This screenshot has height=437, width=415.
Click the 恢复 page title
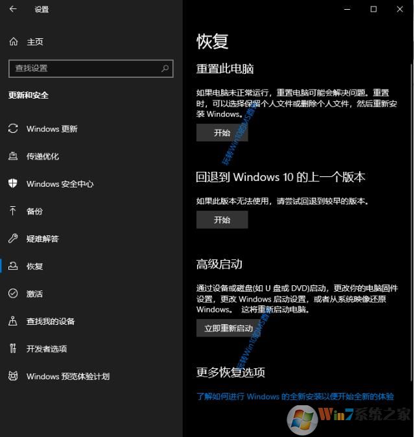click(213, 41)
